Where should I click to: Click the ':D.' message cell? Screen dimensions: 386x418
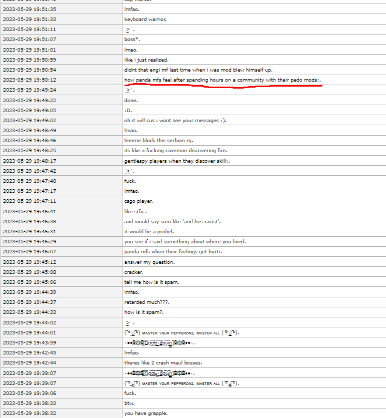pos(128,111)
